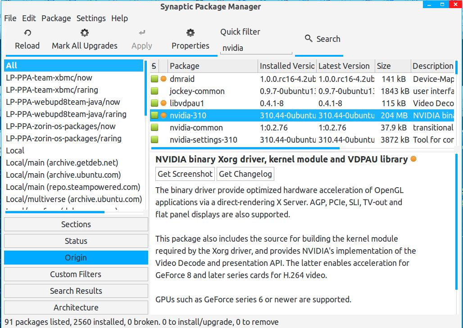Viewport: 463px width, 328px height.
Task: Toggle the status checkbox for nvidia-settings-310
Action: coord(154,140)
